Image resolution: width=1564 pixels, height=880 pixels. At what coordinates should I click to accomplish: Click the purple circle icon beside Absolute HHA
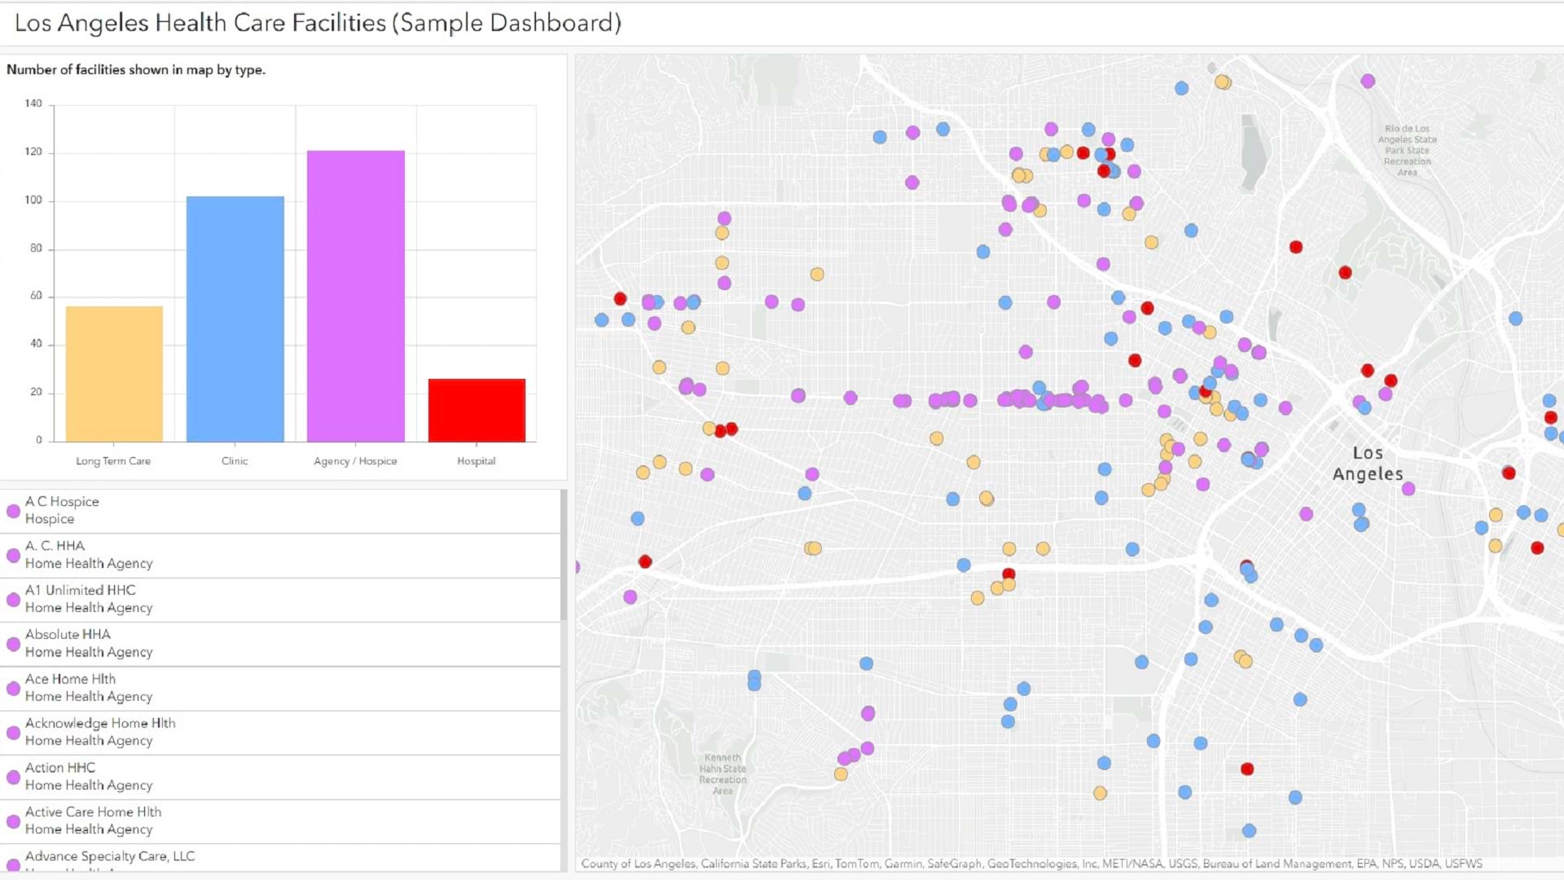[12, 644]
